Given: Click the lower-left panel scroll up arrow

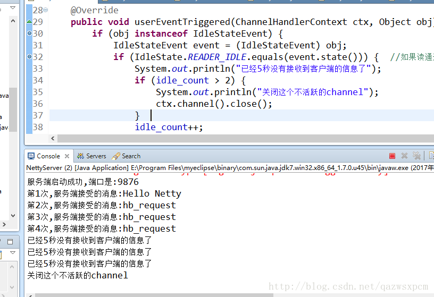Looking at the screenshot, I should (x=12, y=267).
